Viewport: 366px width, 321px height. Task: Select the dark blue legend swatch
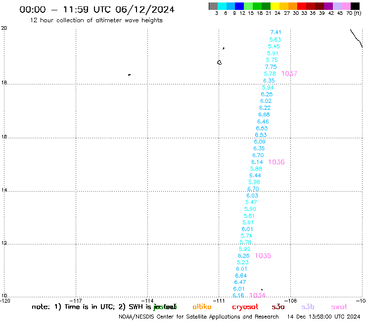239,6
